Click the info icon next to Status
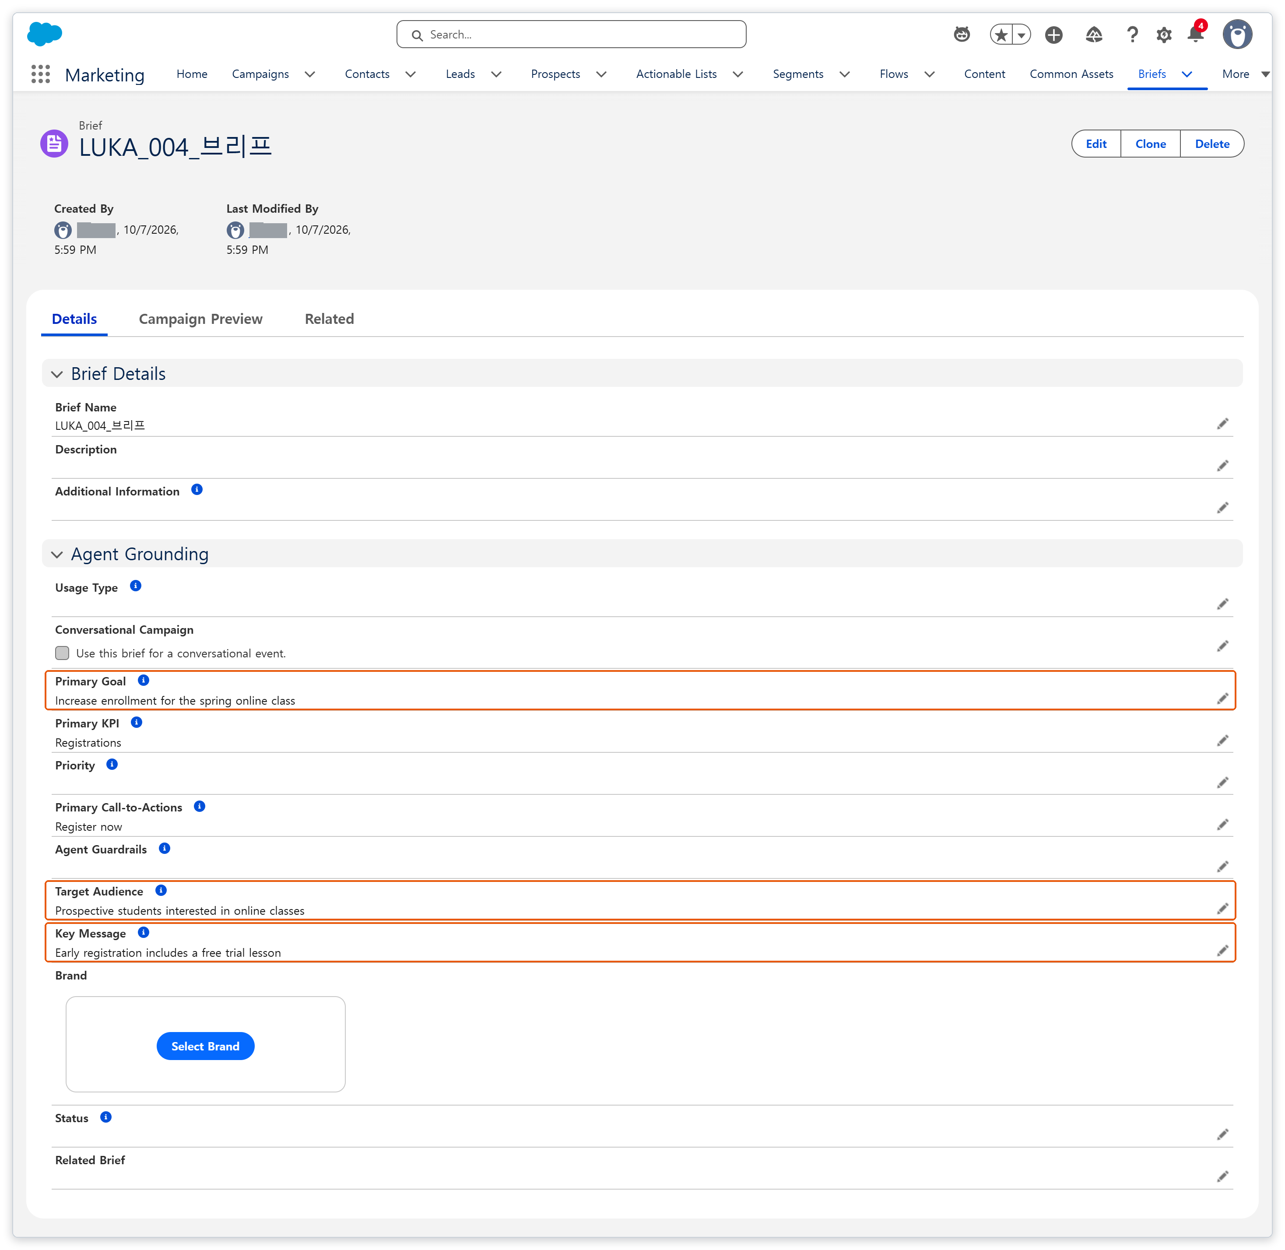Viewport: 1285px width, 1250px height. click(106, 1117)
